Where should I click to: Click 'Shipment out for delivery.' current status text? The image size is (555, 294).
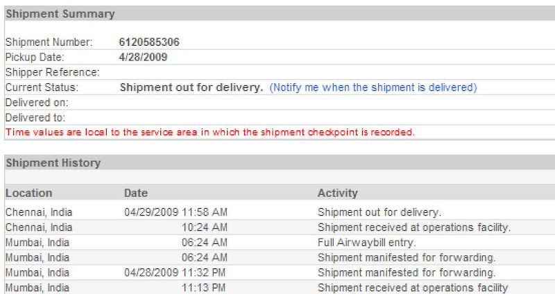[191, 87]
